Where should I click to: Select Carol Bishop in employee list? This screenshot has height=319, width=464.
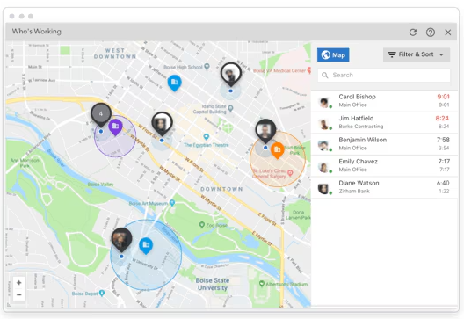384,101
